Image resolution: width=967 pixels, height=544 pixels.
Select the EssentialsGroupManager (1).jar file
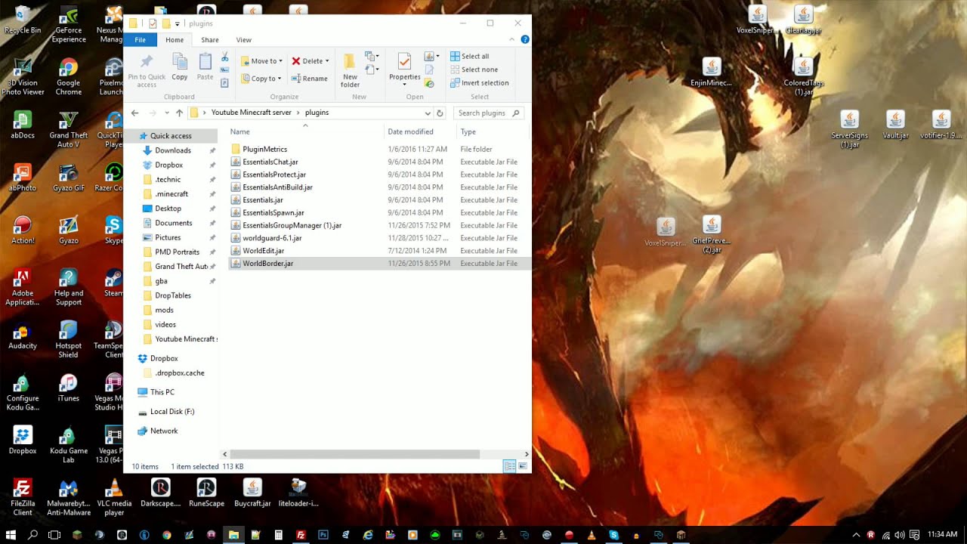click(x=292, y=225)
